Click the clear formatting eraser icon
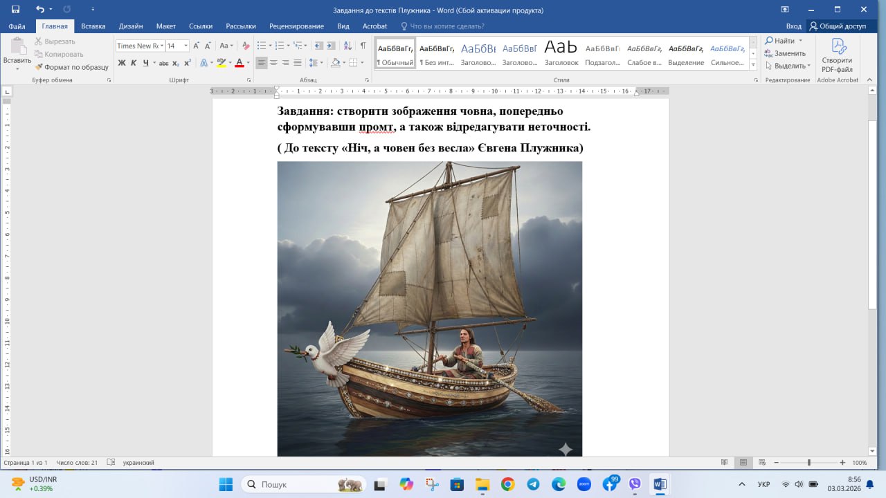 [246, 46]
